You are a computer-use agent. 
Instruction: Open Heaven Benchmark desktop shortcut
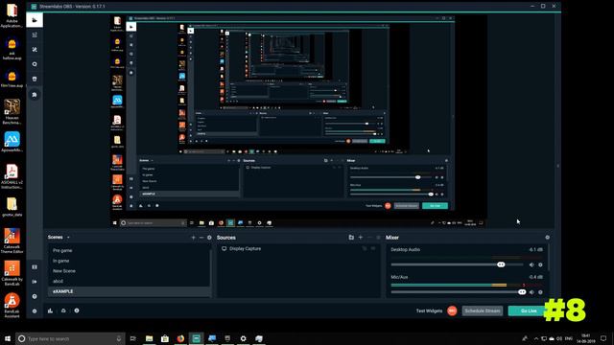pos(12,112)
